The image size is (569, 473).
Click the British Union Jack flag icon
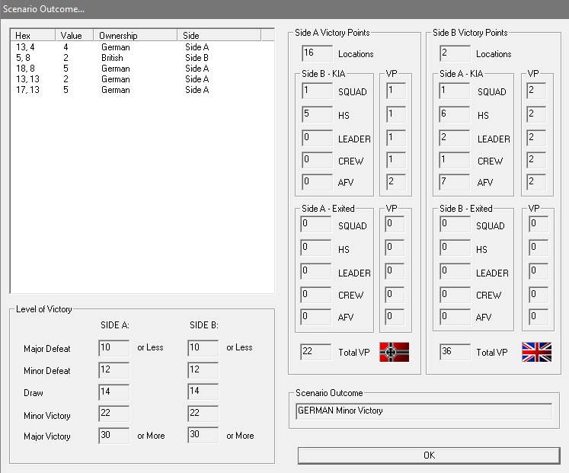point(537,352)
